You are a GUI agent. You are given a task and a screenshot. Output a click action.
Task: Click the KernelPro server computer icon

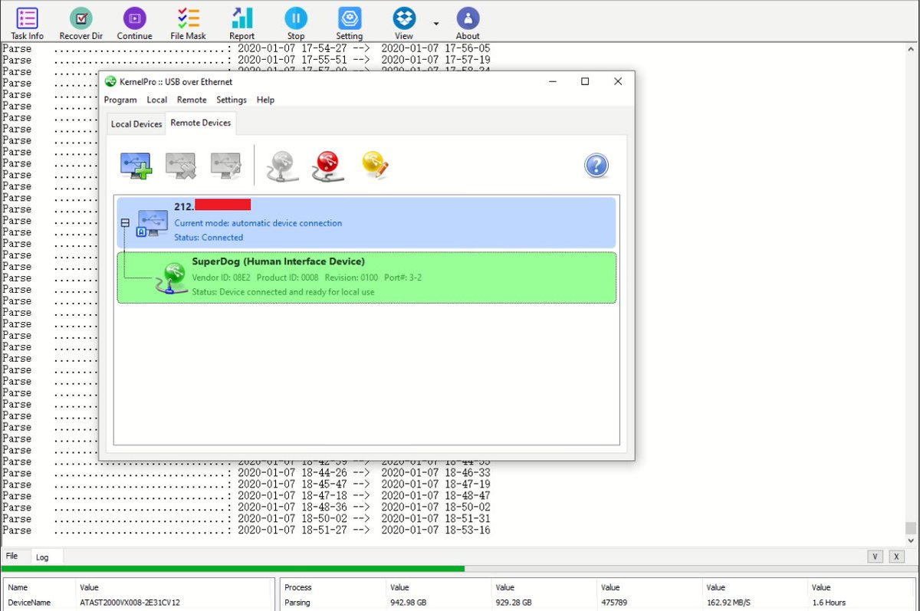pyautogui.click(x=152, y=222)
